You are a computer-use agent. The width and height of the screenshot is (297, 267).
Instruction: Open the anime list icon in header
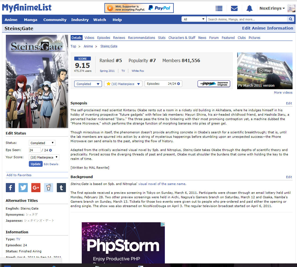219,8
